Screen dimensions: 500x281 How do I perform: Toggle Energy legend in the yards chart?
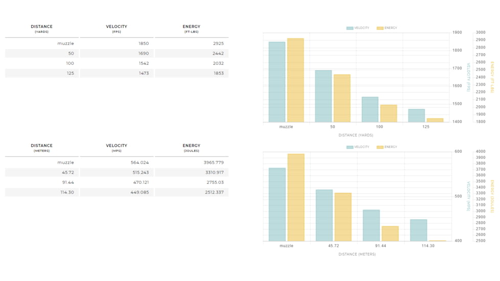point(387,28)
